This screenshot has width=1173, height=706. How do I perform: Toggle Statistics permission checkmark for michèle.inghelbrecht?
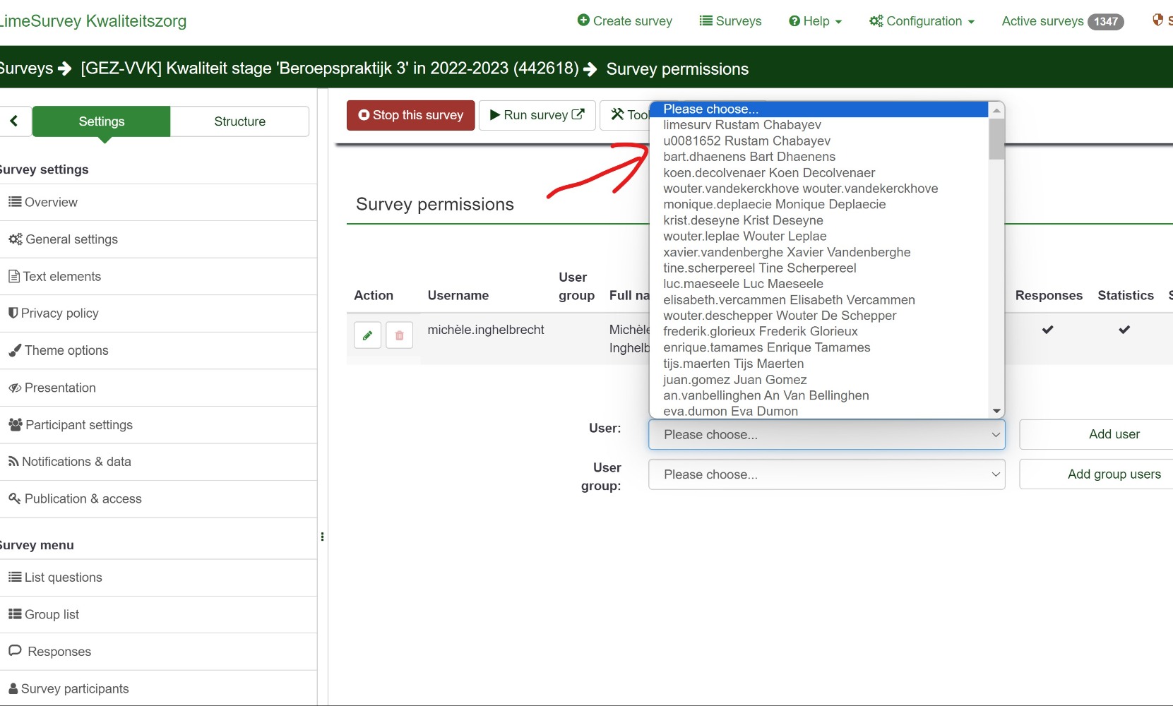pyautogui.click(x=1124, y=330)
